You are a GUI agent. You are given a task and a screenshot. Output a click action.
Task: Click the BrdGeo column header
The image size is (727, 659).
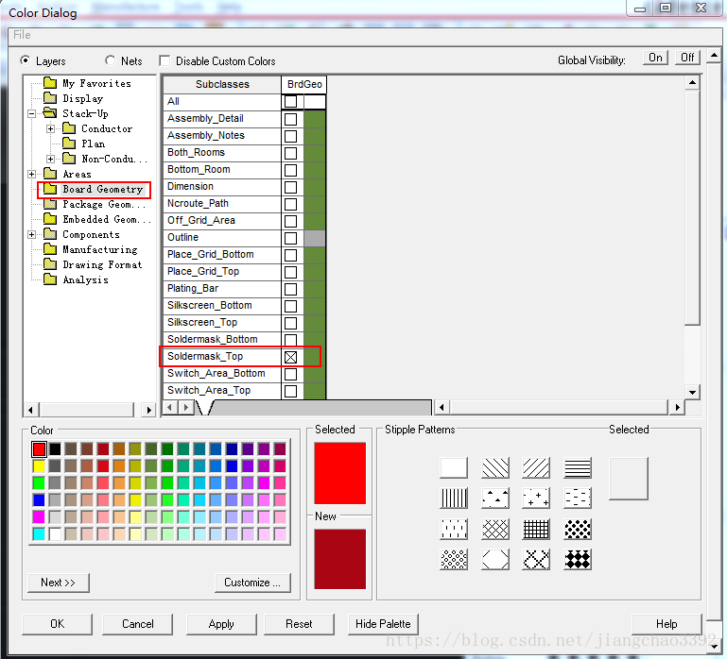tap(304, 84)
